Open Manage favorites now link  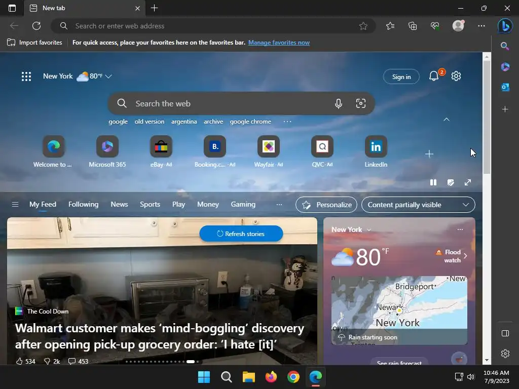point(279,43)
